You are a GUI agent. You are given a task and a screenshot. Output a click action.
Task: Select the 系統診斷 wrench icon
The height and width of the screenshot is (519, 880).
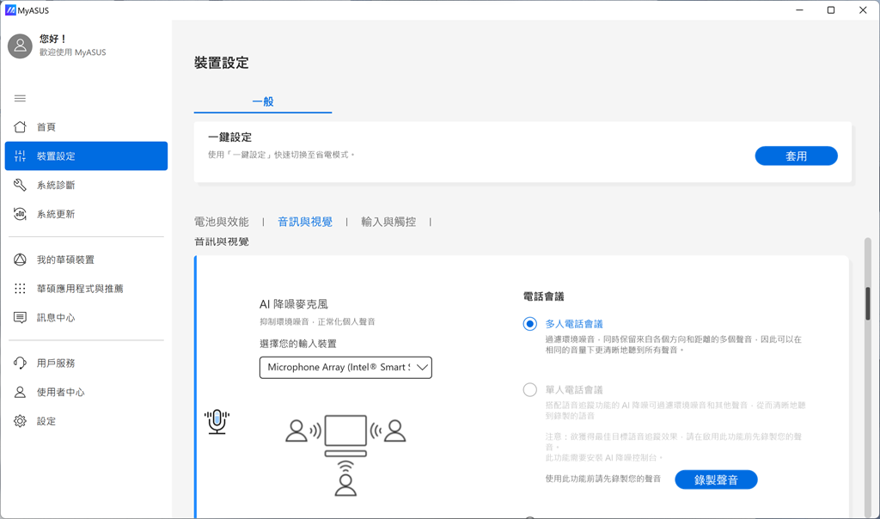[x=20, y=186]
